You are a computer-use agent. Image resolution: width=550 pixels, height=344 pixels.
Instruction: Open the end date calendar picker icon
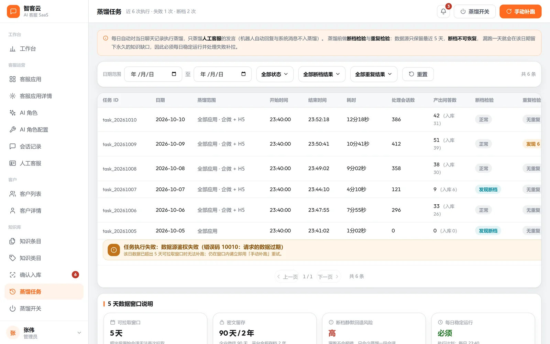coord(243,74)
